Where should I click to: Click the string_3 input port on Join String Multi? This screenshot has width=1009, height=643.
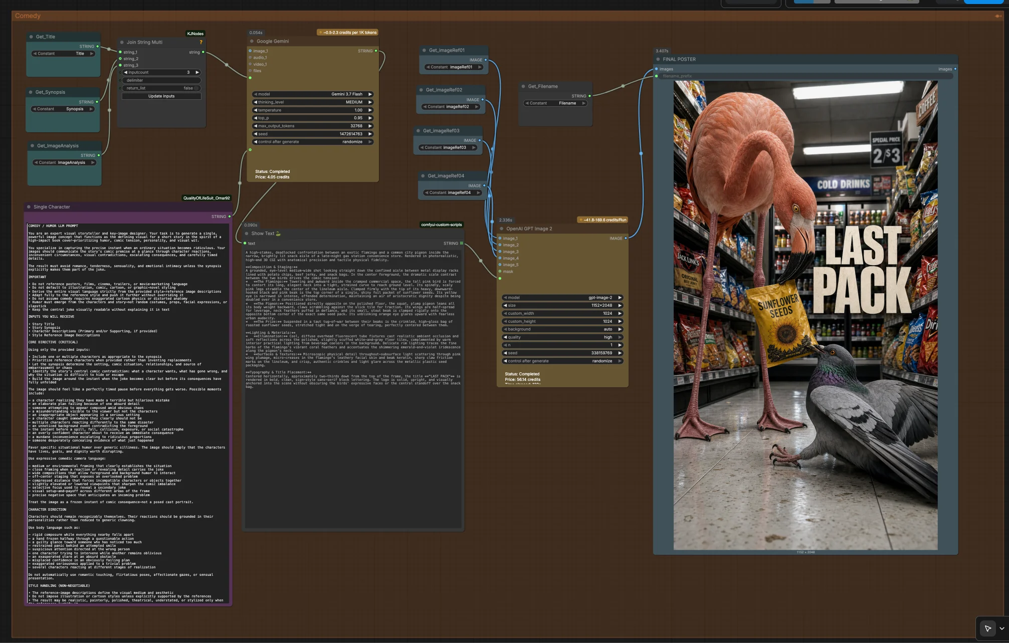click(120, 65)
